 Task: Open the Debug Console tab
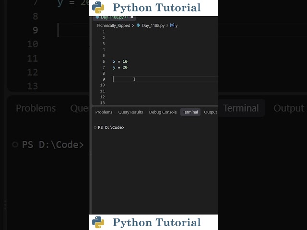[163, 112]
